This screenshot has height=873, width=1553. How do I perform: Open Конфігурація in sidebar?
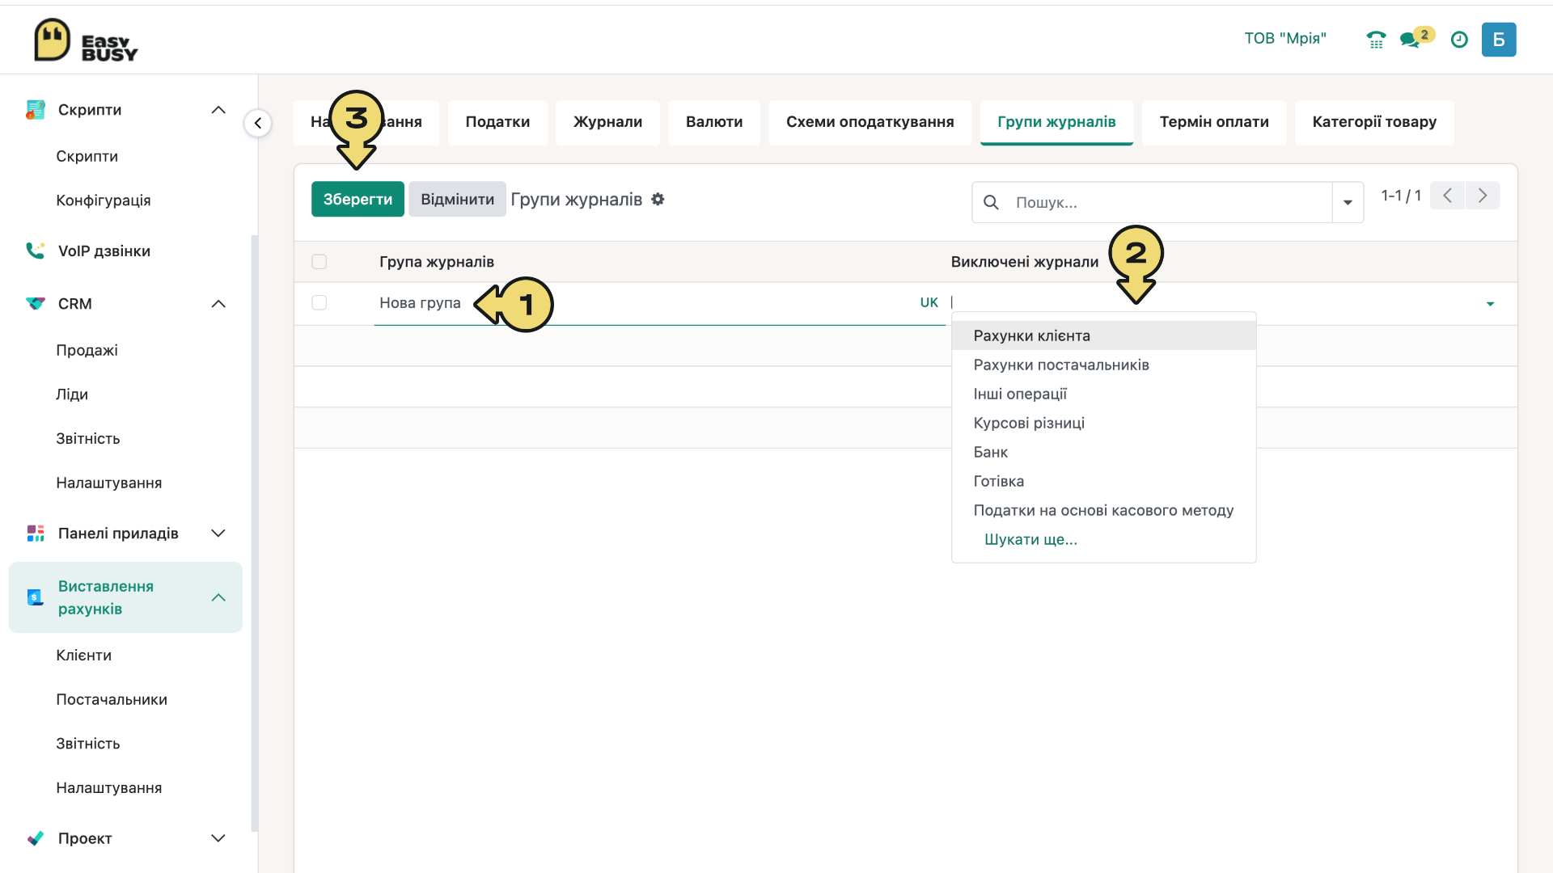[103, 200]
